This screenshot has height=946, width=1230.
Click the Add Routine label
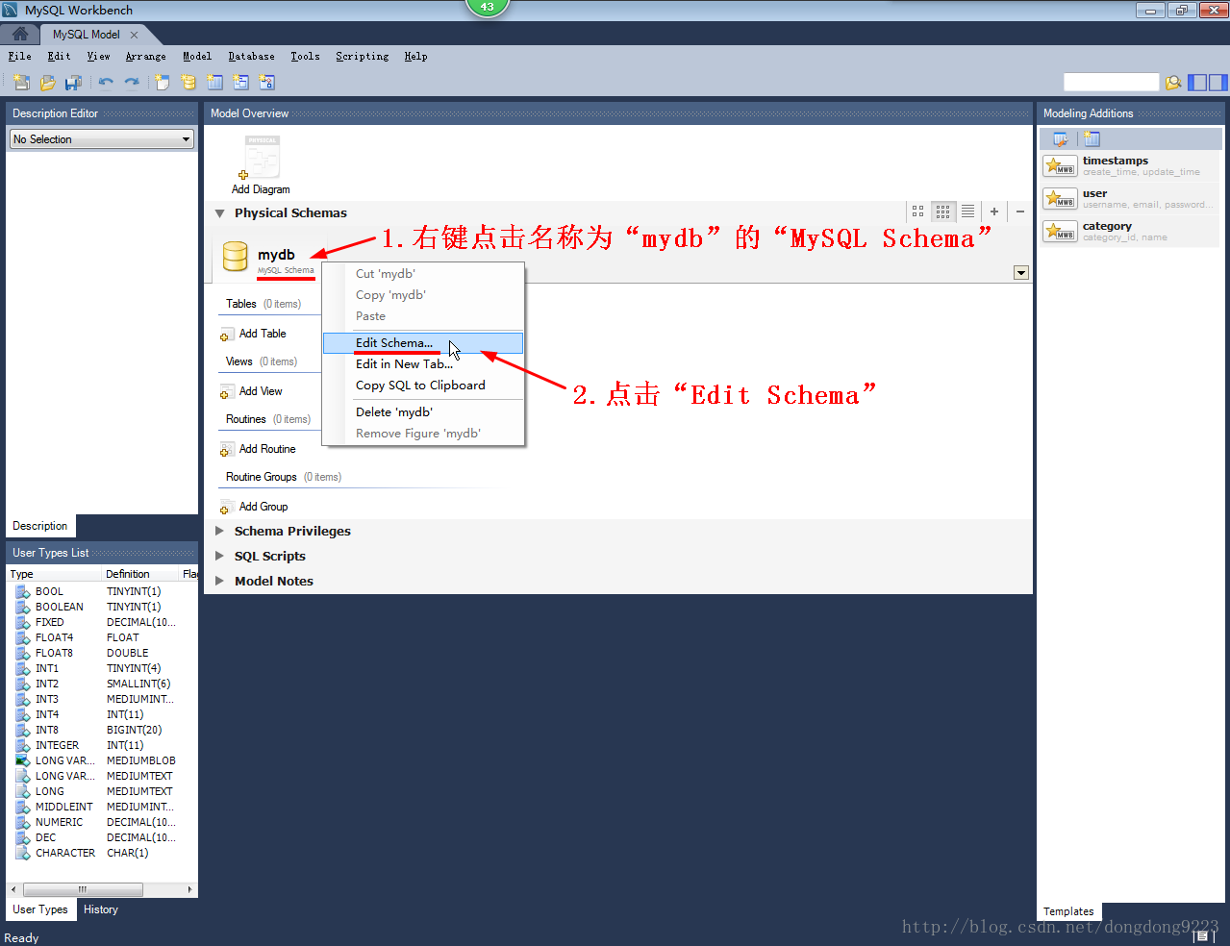point(267,449)
